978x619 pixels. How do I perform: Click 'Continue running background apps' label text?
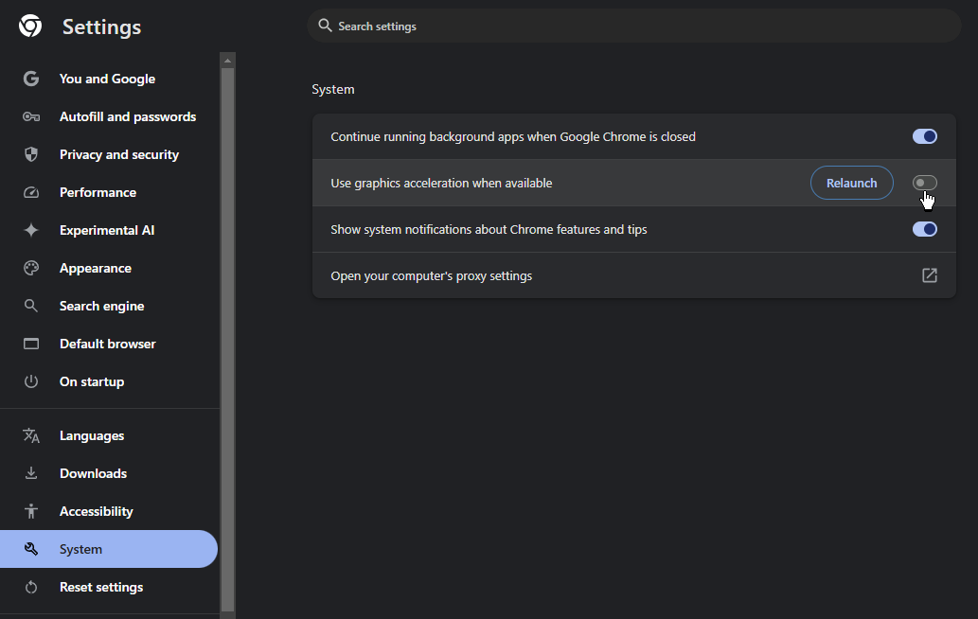tap(513, 136)
